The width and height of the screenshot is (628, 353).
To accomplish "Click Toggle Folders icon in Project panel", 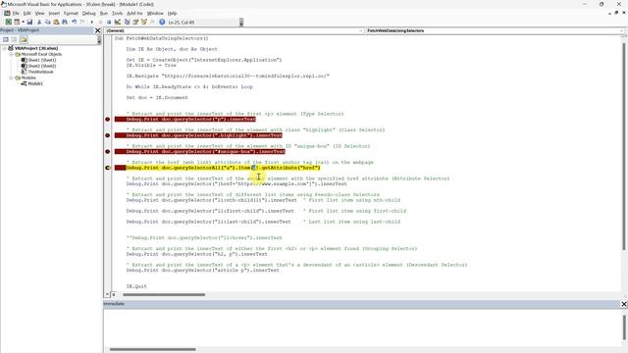I will point(24,39).
